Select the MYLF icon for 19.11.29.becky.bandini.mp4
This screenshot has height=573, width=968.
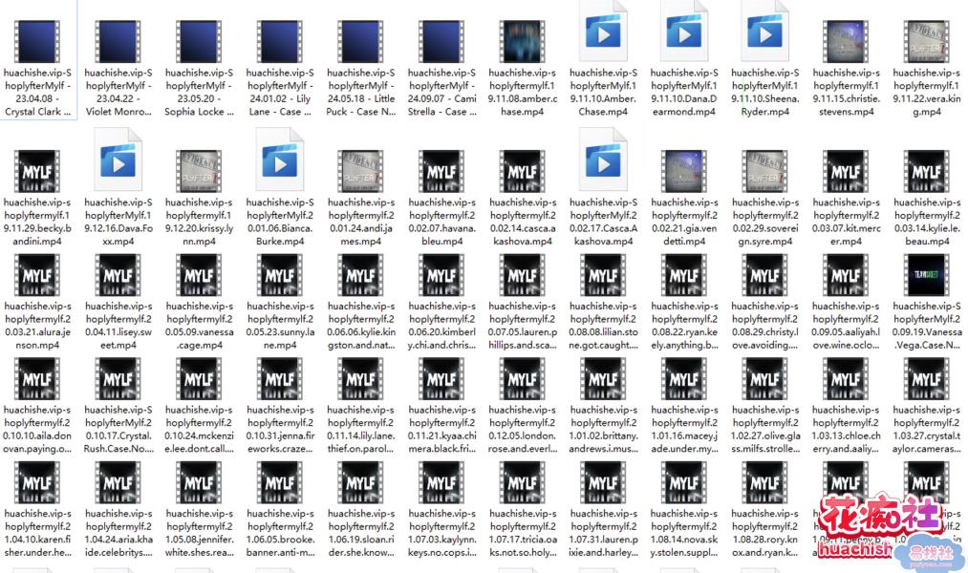tap(37, 171)
